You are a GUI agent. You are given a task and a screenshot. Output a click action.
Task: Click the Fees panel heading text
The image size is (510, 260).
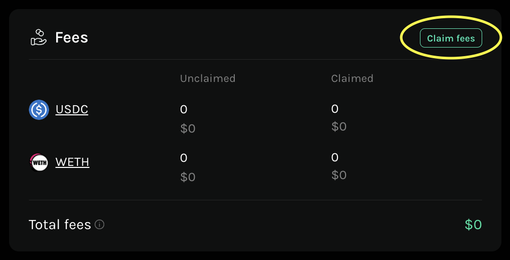click(71, 37)
